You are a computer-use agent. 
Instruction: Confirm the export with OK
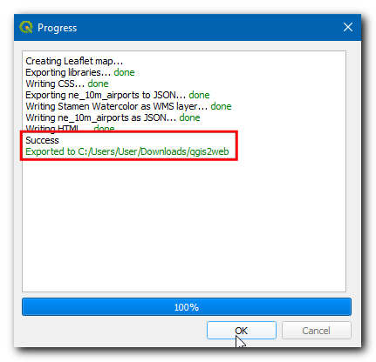pyautogui.click(x=242, y=331)
